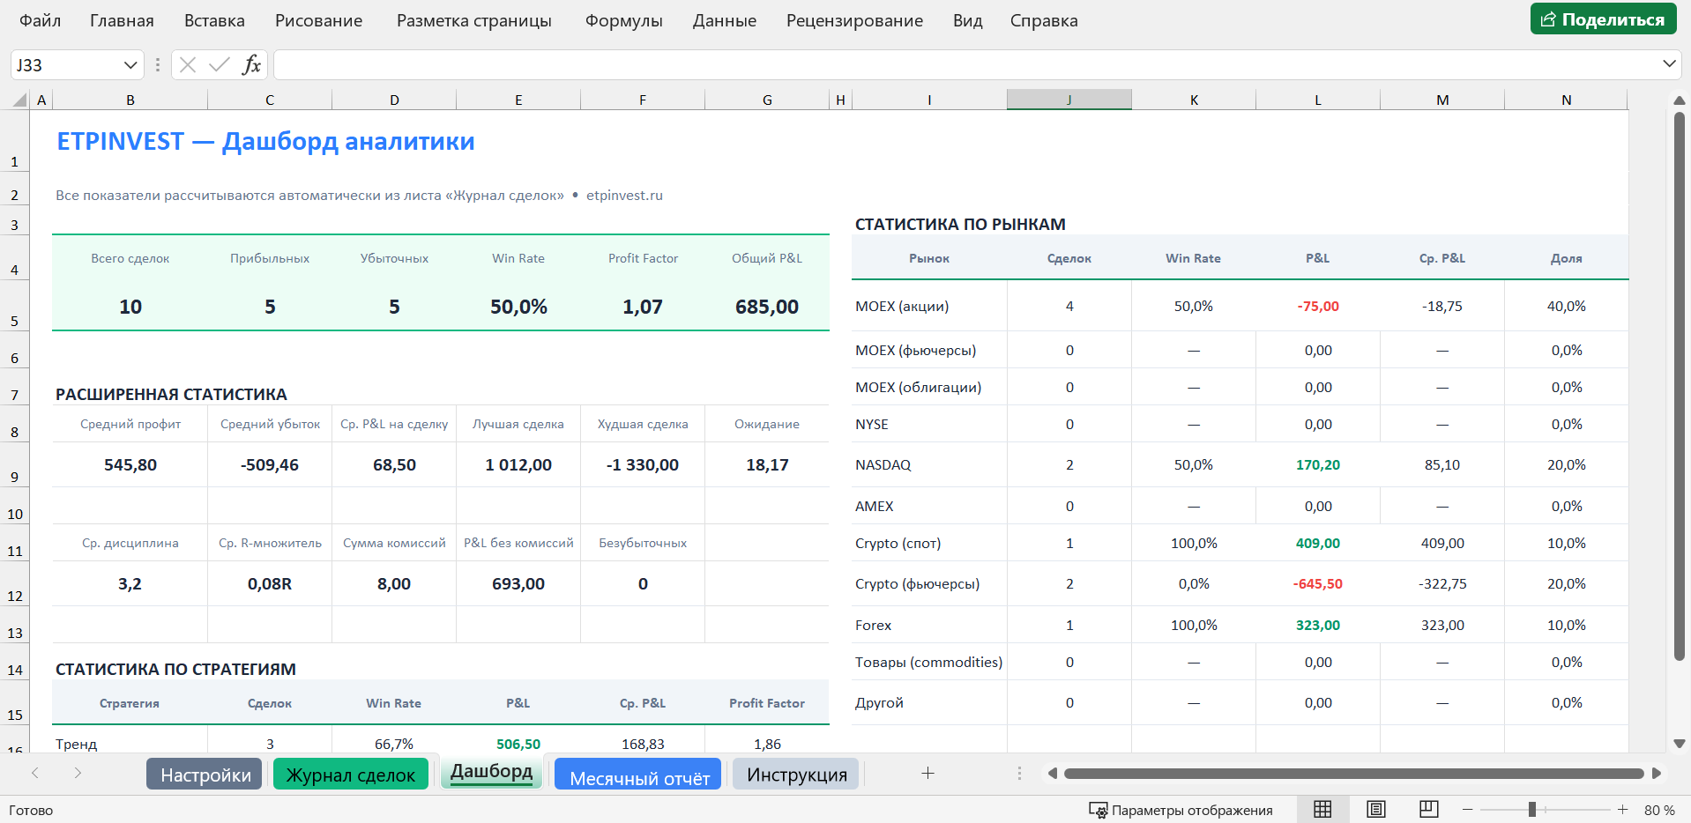
Task: Click the MOEX (акции) P&L -75,00
Action: coord(1317,306)
